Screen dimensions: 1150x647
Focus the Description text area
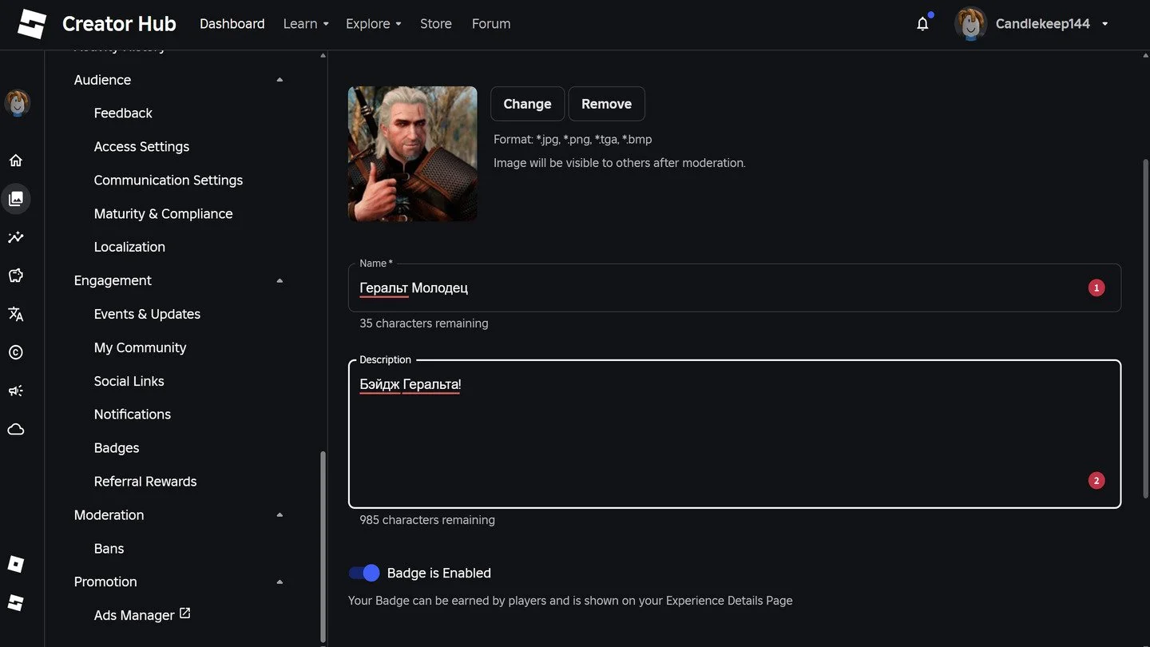click(x=735, y=434)
